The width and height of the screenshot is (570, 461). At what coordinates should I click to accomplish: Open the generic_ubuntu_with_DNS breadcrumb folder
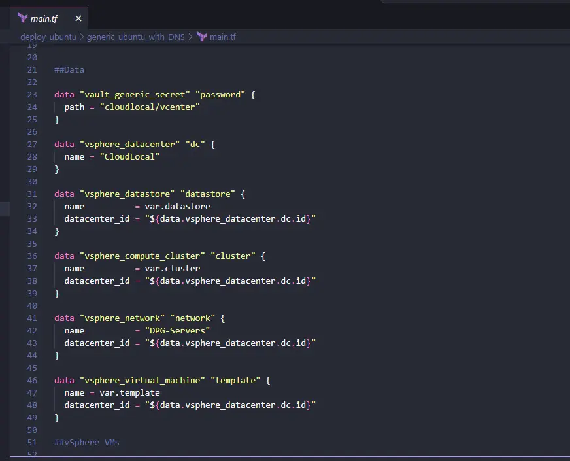(137, 37)
